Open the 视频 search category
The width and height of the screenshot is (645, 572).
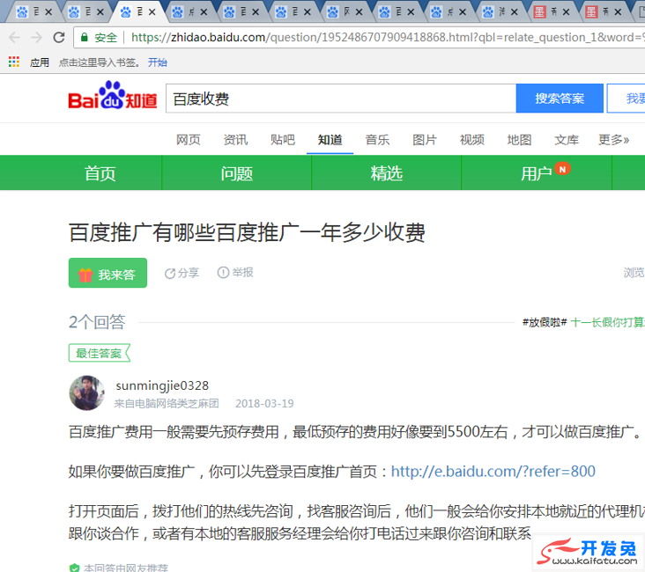472,140
